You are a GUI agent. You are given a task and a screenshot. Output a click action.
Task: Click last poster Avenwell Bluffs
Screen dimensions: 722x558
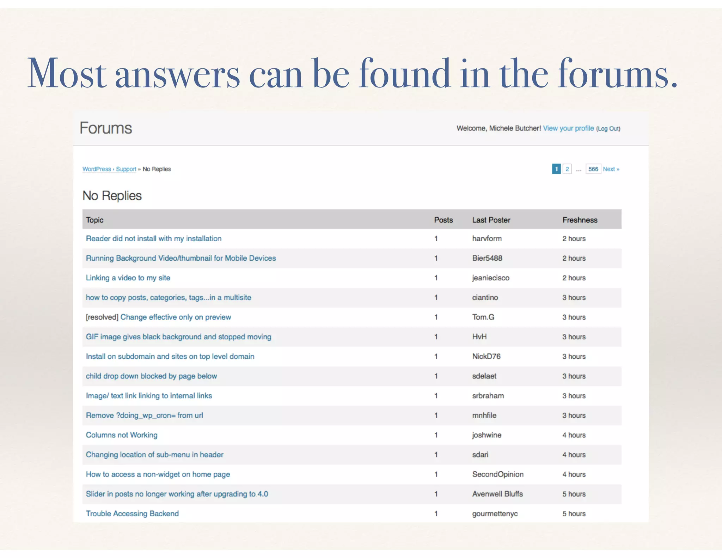[497, 494]
